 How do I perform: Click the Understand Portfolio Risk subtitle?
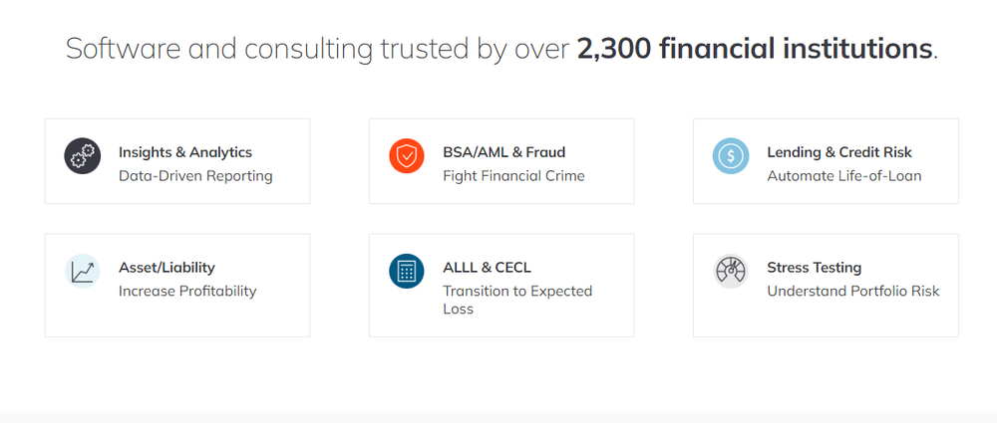pyautogui.click(x=852, y=291)
